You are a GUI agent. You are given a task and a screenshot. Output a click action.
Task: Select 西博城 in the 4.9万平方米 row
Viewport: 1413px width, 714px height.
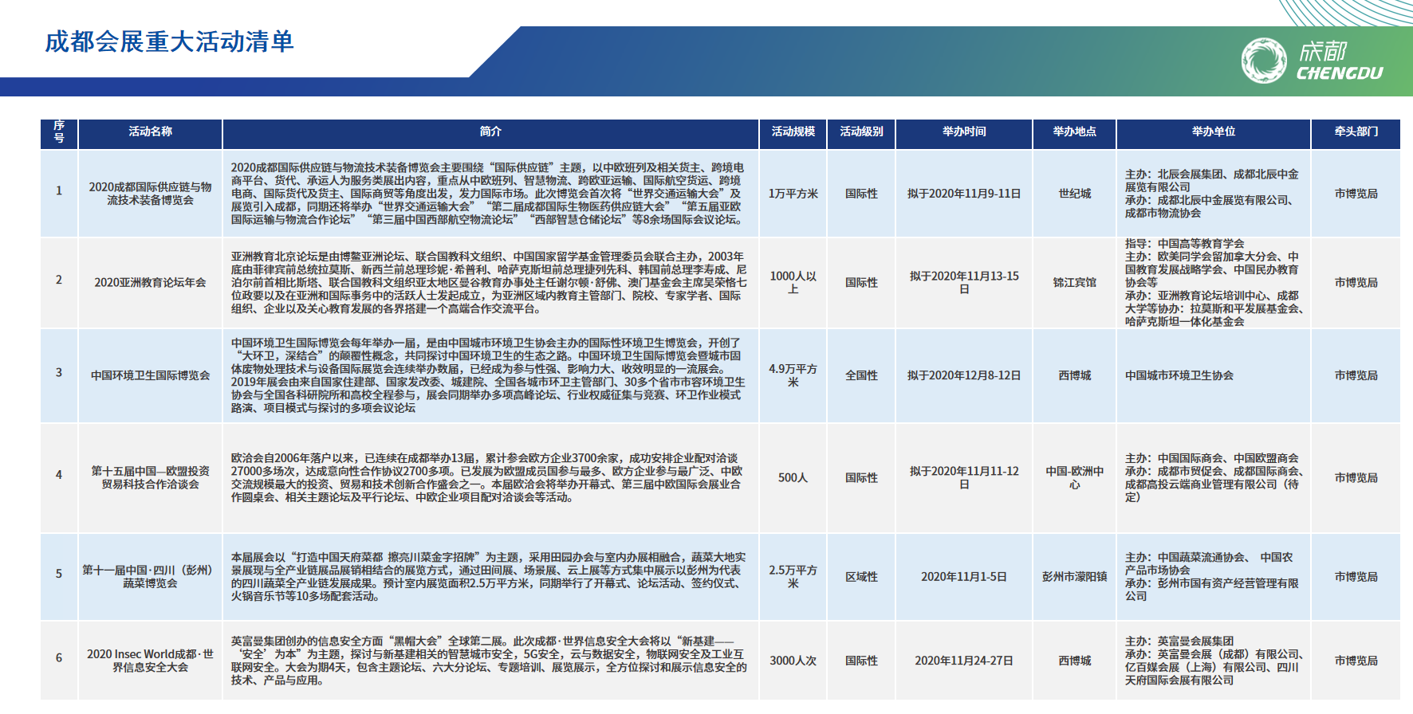coord(1075,375)
